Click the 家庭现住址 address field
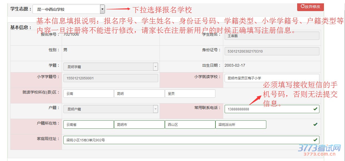 pyautogui.click(x=186, y=140)
